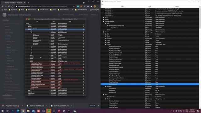Click Show all downloads button
Screen dimensions: 201x113
(x=92, y=106)
